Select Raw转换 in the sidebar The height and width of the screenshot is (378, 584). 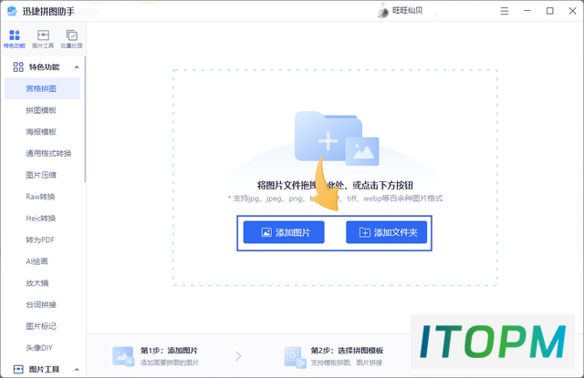pyautogui.click(x=42, y=196)
